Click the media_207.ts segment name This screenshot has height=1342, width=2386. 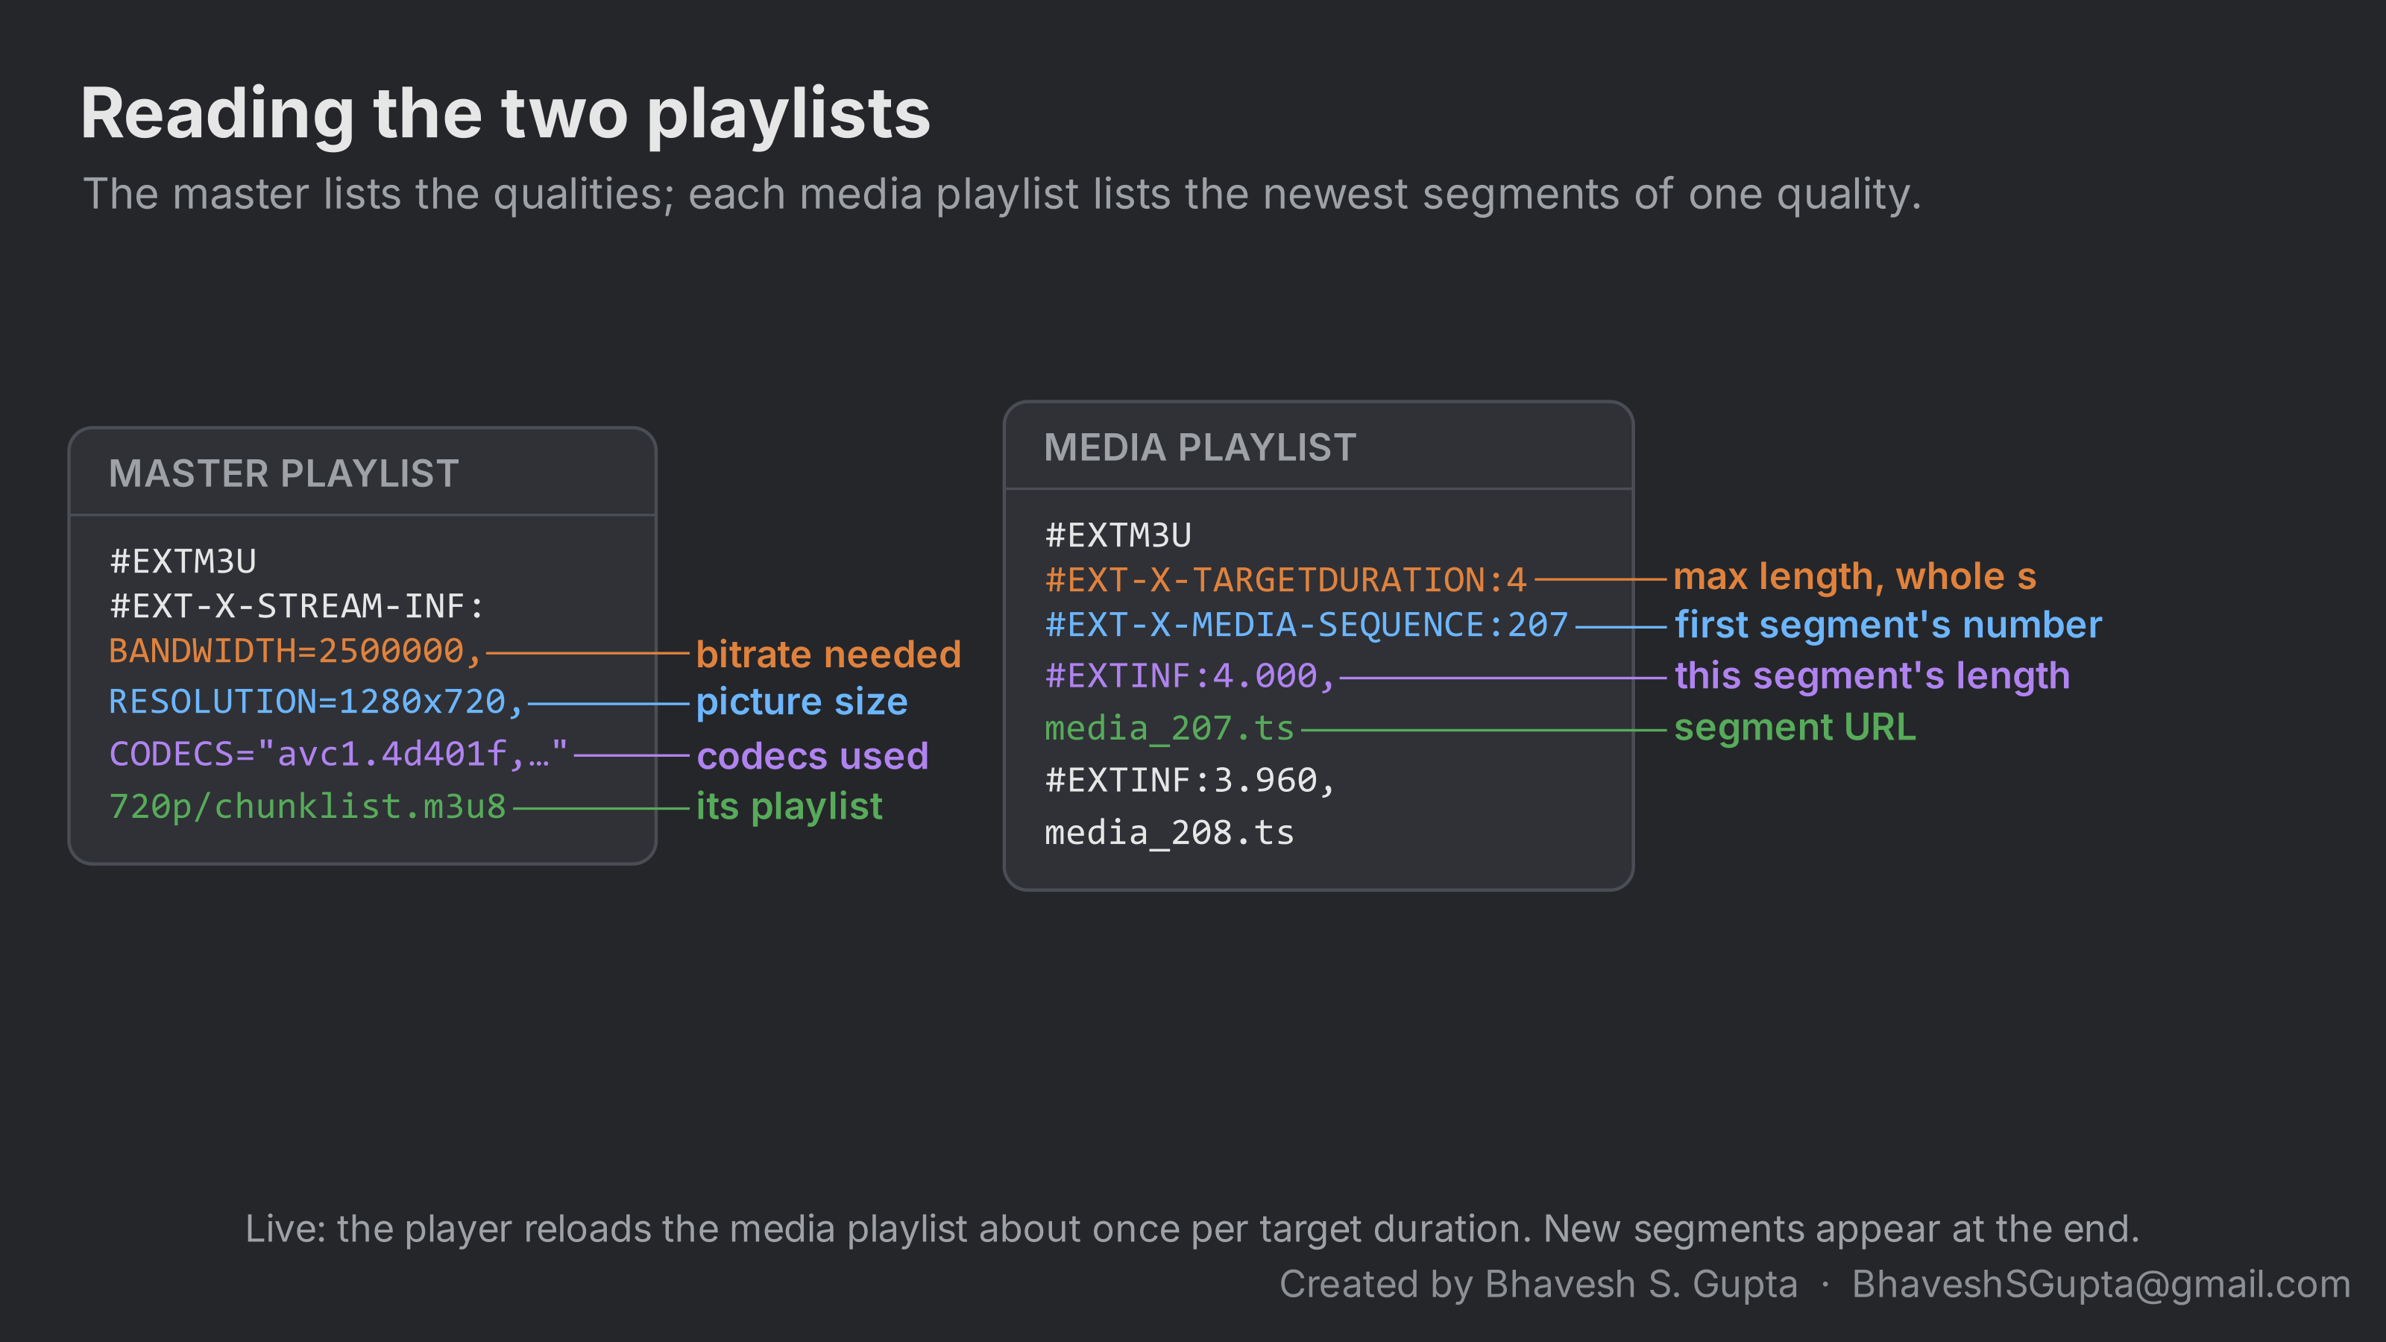tap(1169, 728)
